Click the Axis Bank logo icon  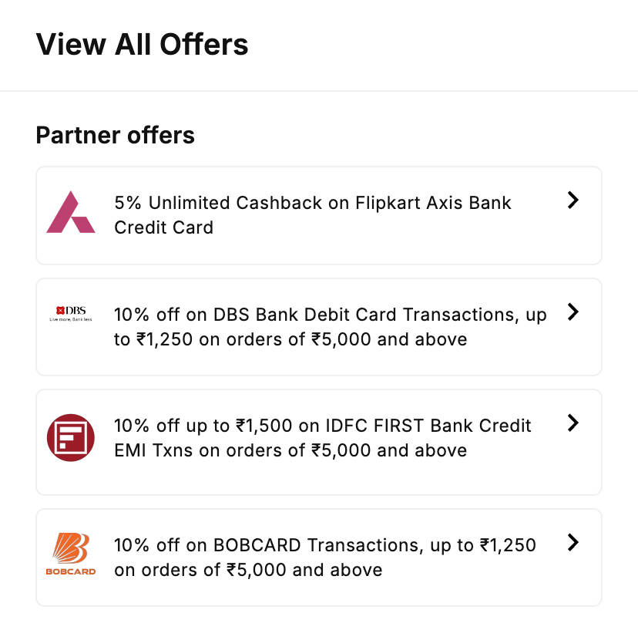pyautogui.click(x=70, y=212)
